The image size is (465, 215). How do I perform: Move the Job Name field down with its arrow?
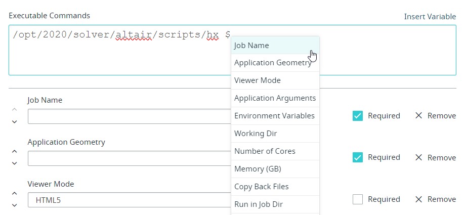point(14,121)
